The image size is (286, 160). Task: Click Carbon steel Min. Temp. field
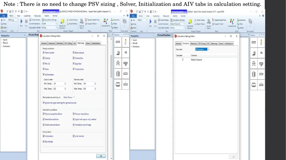58,84
